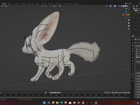
Task: Open the Scene properties tab
Action: 133,51
